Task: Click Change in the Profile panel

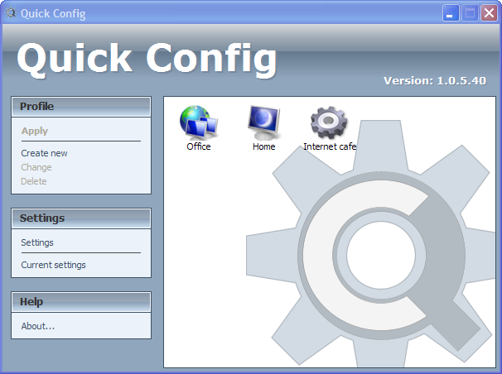Action: pos(36,167)
